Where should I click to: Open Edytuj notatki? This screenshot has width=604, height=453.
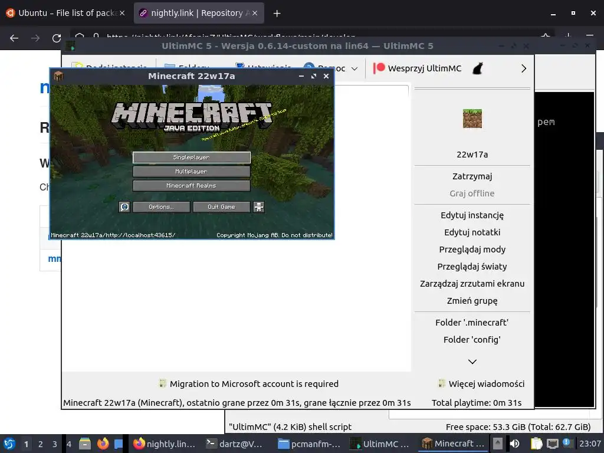(x=472, y=232)
